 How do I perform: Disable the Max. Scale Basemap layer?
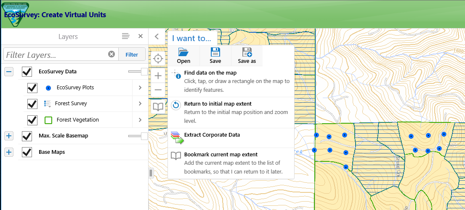click(x=27, y=136)
